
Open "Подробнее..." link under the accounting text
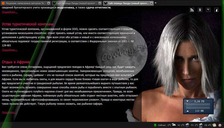coord(9,12)
